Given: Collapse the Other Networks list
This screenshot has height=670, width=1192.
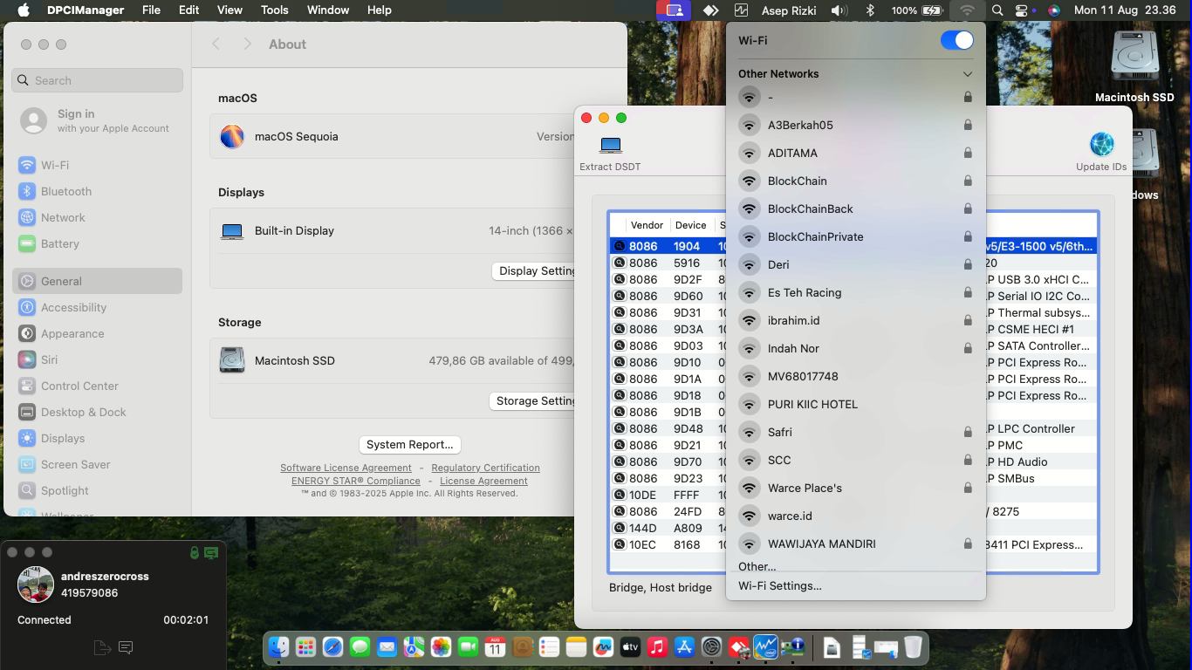Looking at the screenshot, I should [x=967, y=74].
